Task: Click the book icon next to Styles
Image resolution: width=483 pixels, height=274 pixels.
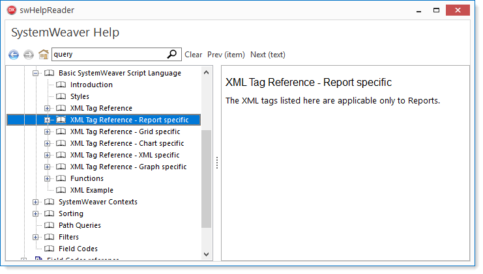Action: [x=61, y=96]
